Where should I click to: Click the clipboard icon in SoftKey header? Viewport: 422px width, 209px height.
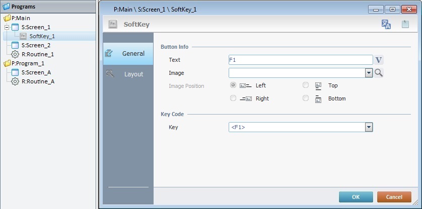pyautogui.click(x=405, y=24)
